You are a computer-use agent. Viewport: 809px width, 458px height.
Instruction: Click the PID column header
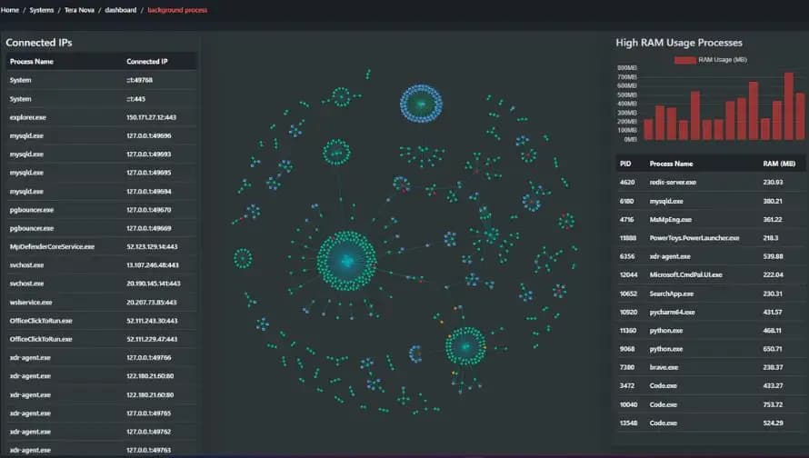coord(625,164)
